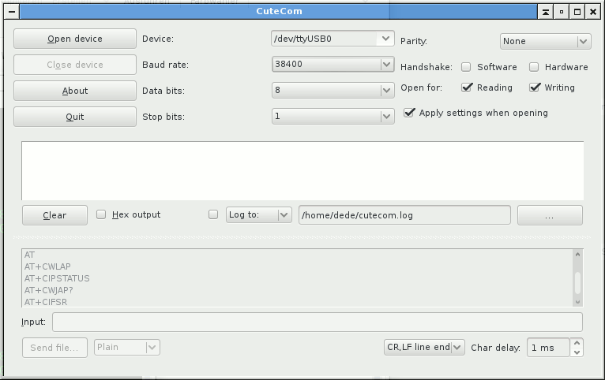Enable Hardware handshake checkbox
Screen dimensions: 605x380
[x=534, y=67]
